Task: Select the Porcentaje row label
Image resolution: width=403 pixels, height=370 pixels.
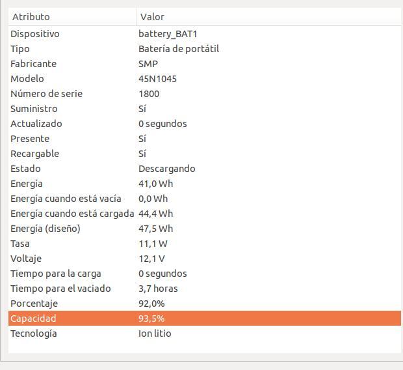Action: coord(34,304)
